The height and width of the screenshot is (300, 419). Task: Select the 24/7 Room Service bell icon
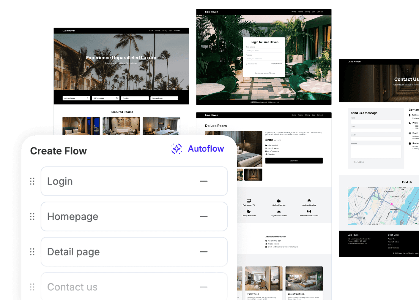pyautogui.click(x=279, y=211)
